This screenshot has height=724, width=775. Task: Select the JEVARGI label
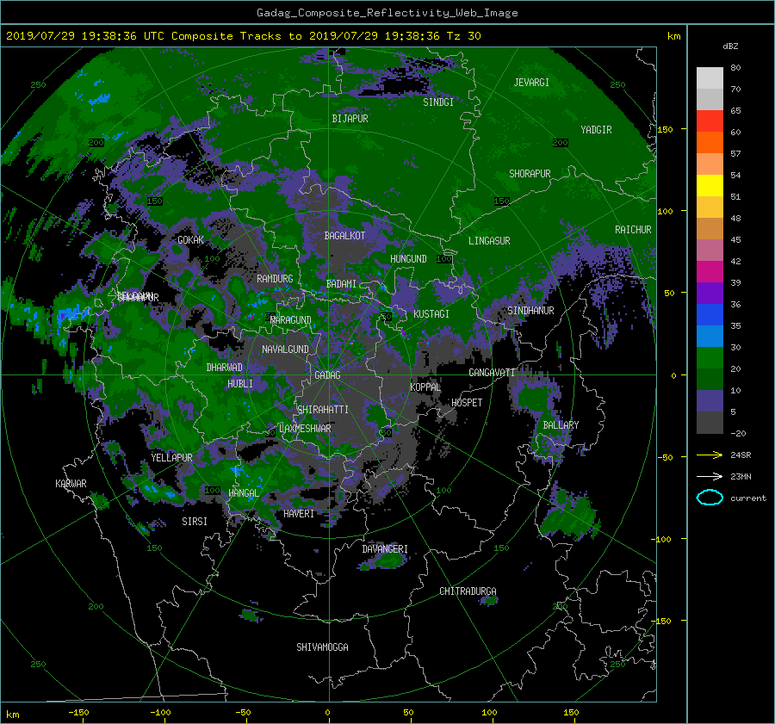531,83
